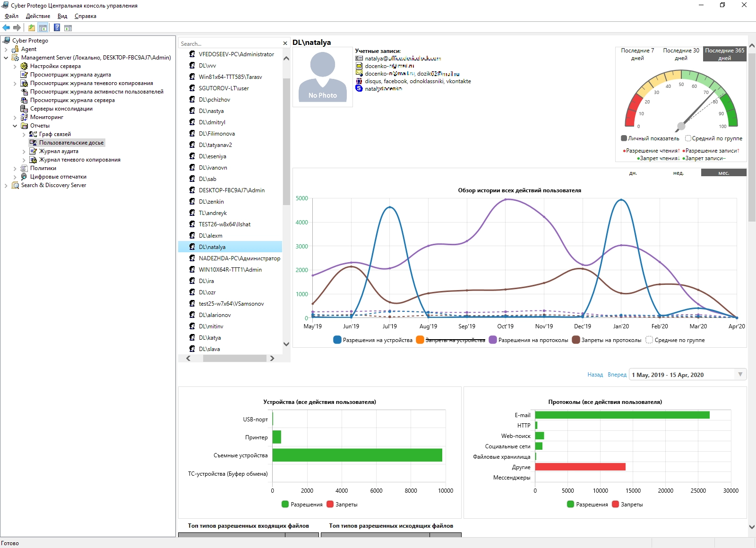
Task: Click the Назад link
Action: 595,375
